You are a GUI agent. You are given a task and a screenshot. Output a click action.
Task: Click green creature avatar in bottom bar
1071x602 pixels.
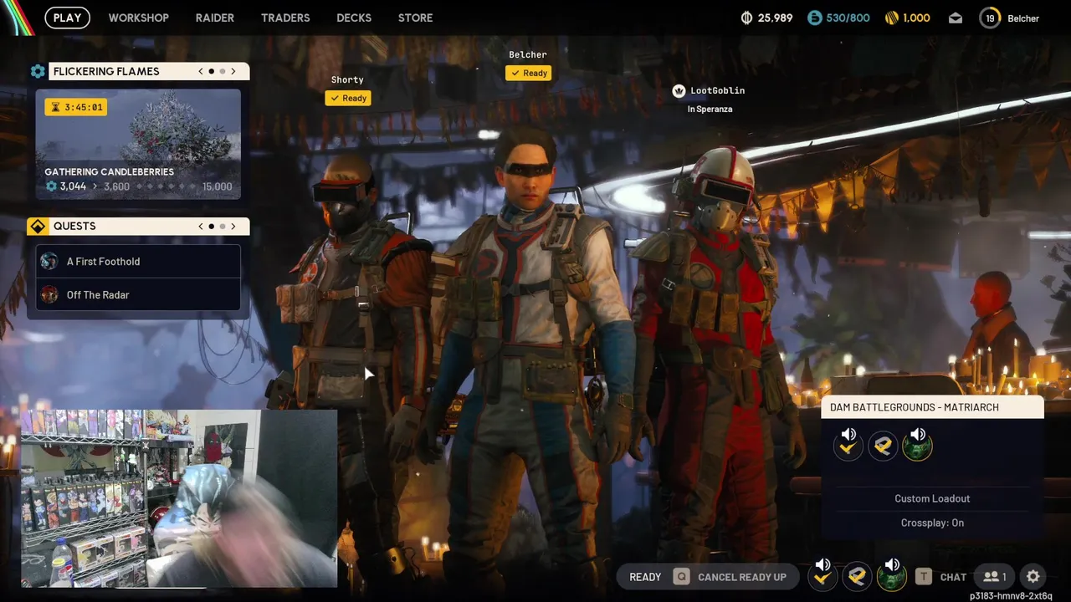891,579
